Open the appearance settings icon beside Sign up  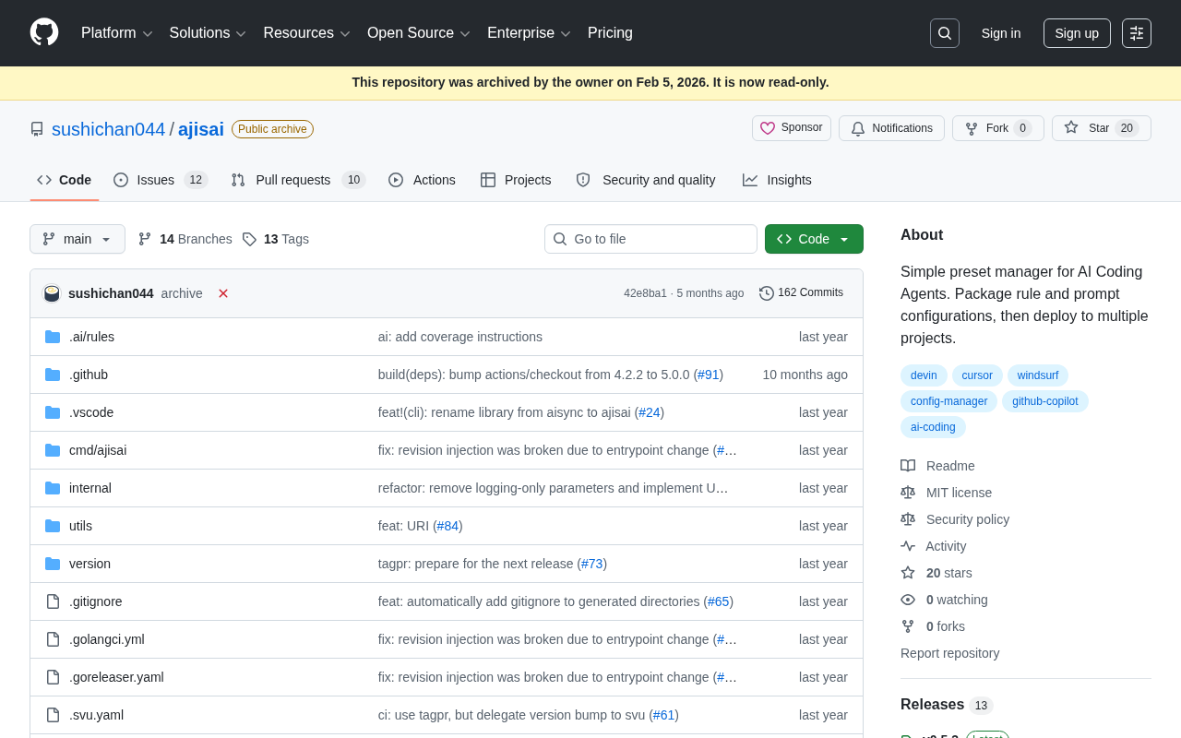(1137, 33)
